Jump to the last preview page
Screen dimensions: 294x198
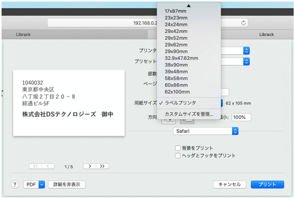click(x=102, y=166)
